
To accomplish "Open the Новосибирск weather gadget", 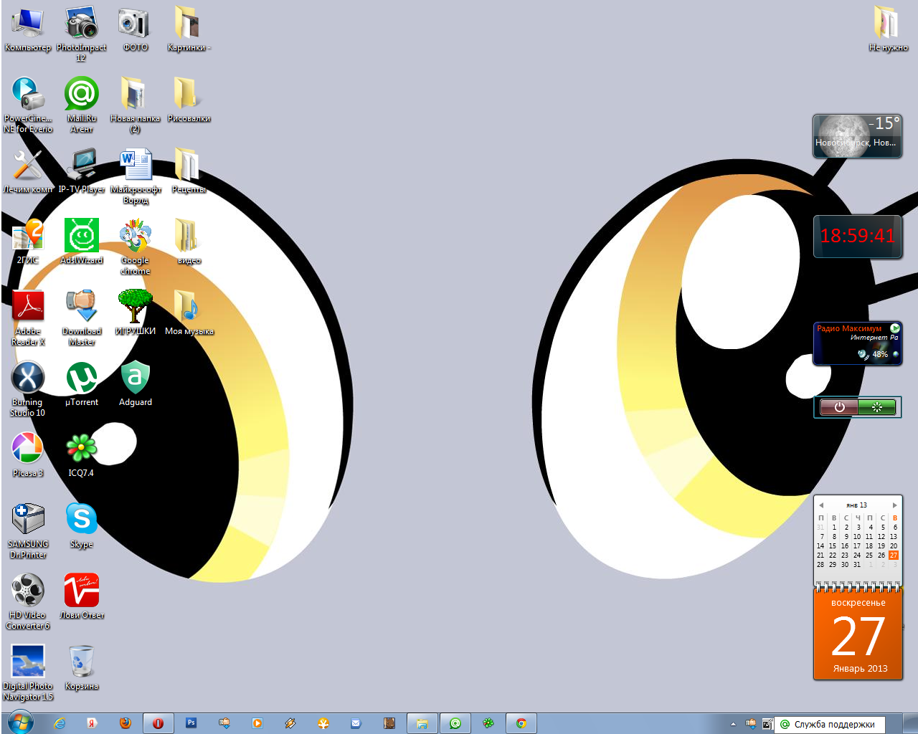I will coord(857,136).
